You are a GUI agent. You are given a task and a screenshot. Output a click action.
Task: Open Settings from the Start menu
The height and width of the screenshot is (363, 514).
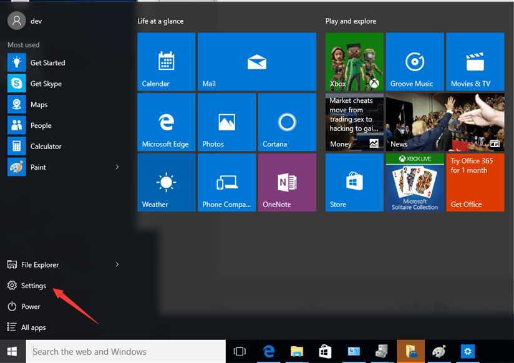(x=33, y=286)
